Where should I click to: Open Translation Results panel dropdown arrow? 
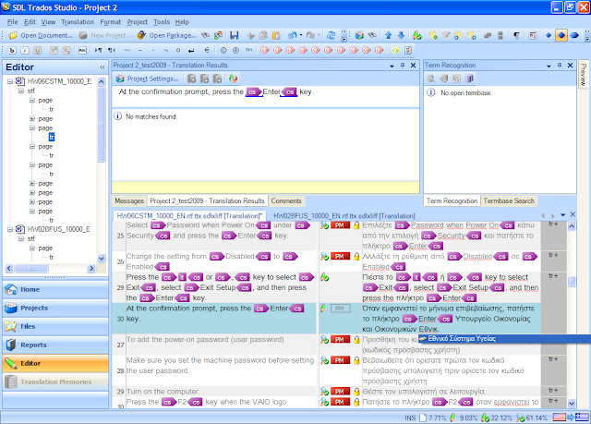[x=392, y=66]
